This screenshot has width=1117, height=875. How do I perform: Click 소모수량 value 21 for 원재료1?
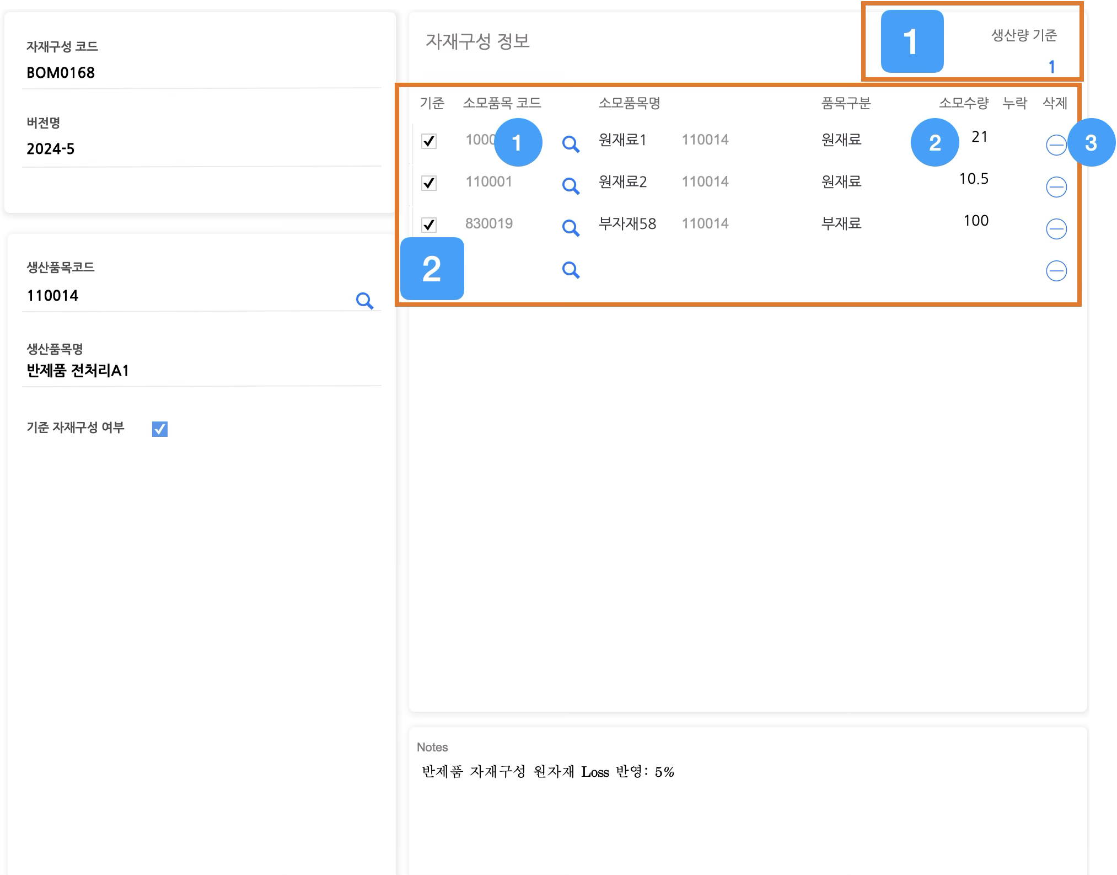click(x=979, y=137)
